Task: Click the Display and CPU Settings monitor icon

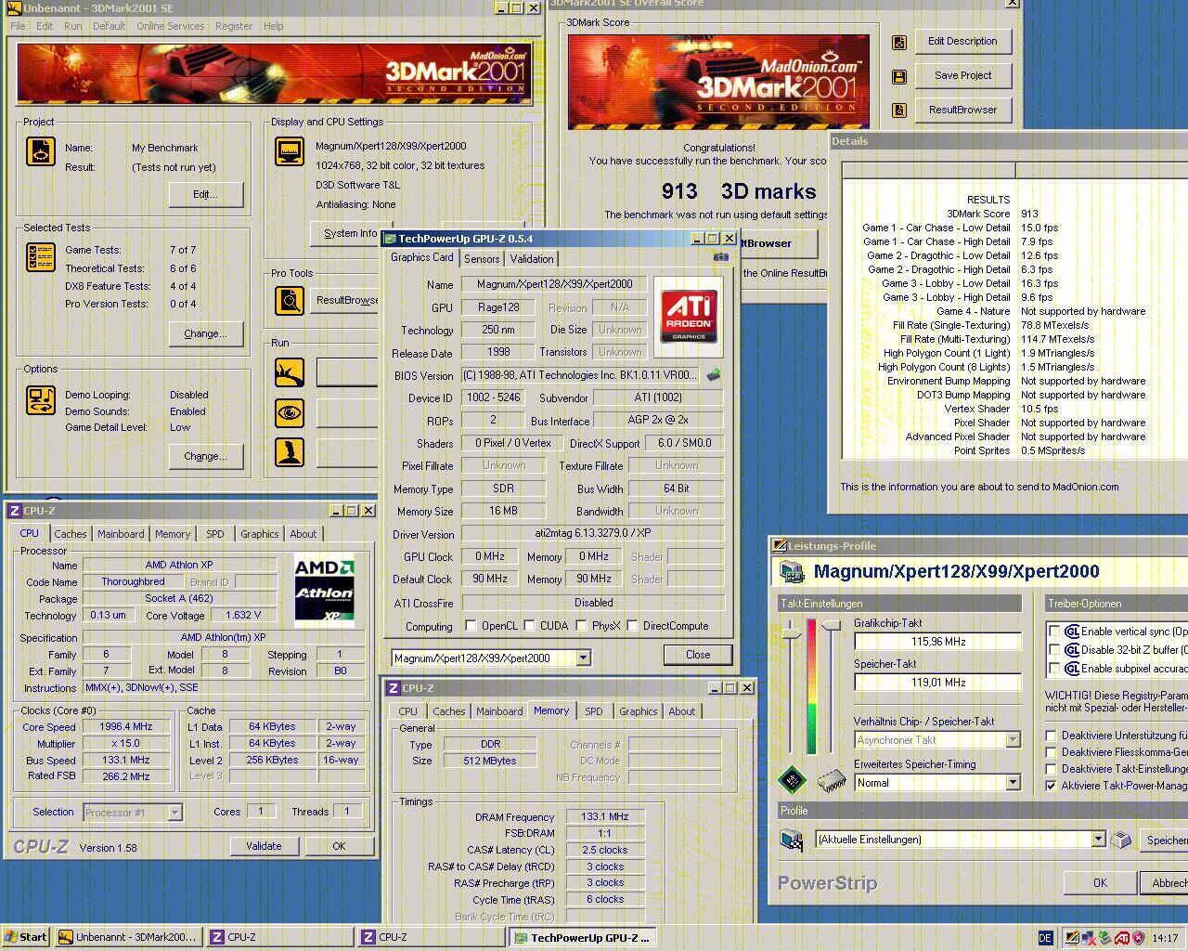Action: click(290, 150)
